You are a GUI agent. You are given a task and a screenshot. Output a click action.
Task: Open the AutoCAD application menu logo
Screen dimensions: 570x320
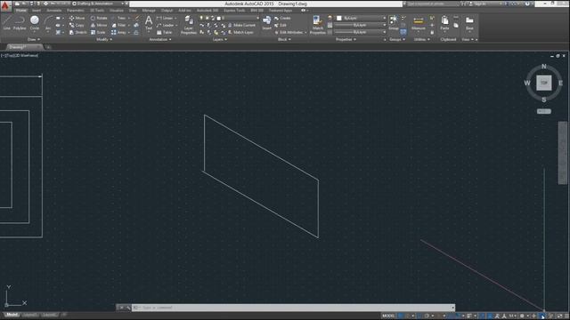point(5,6)
